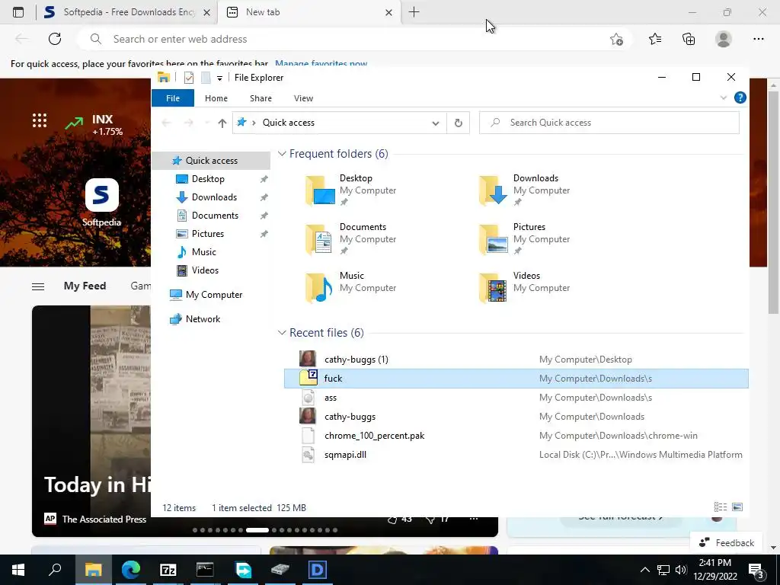Collapse the Recent files group
Viewport: 780px width, 585px height.
click(282, 332)
